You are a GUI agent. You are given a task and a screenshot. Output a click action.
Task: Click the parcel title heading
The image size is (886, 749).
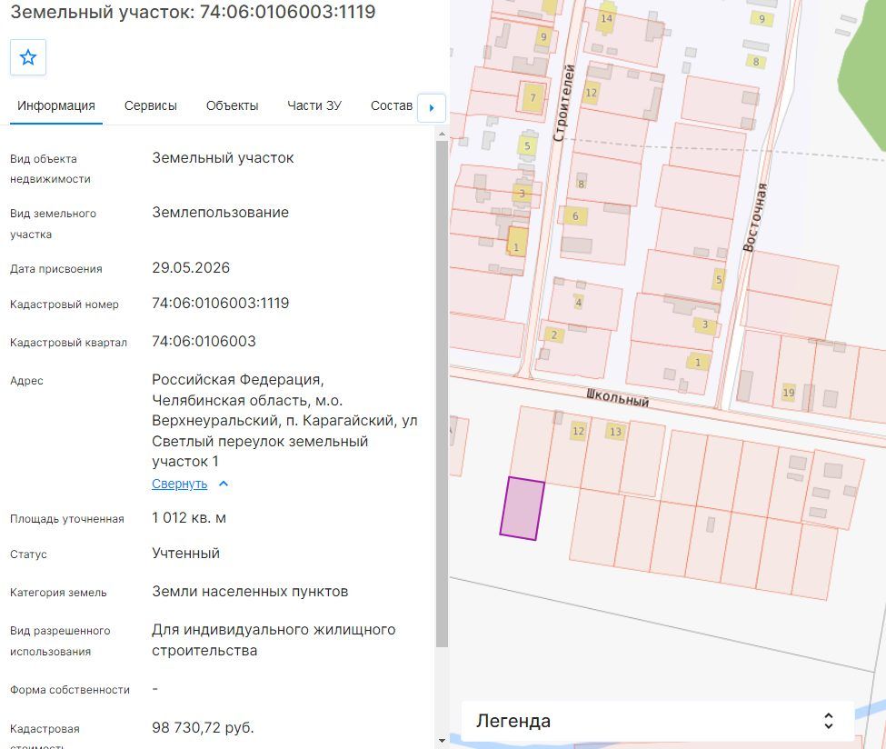click(193, 11)
